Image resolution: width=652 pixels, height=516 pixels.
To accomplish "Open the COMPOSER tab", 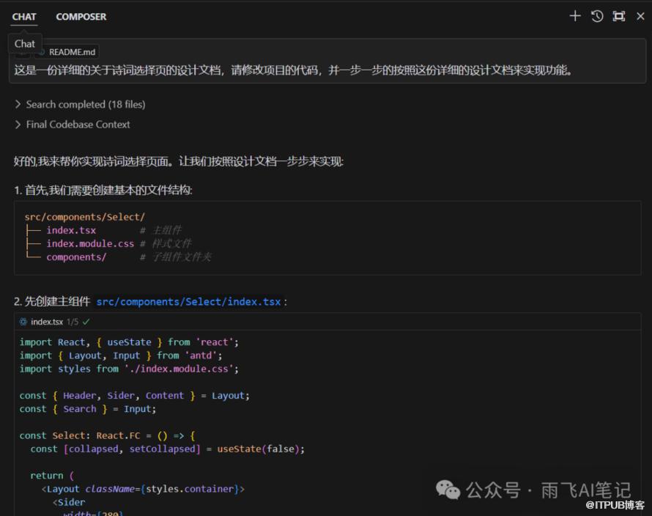I will pyautogui.click(x=81, y=16).
